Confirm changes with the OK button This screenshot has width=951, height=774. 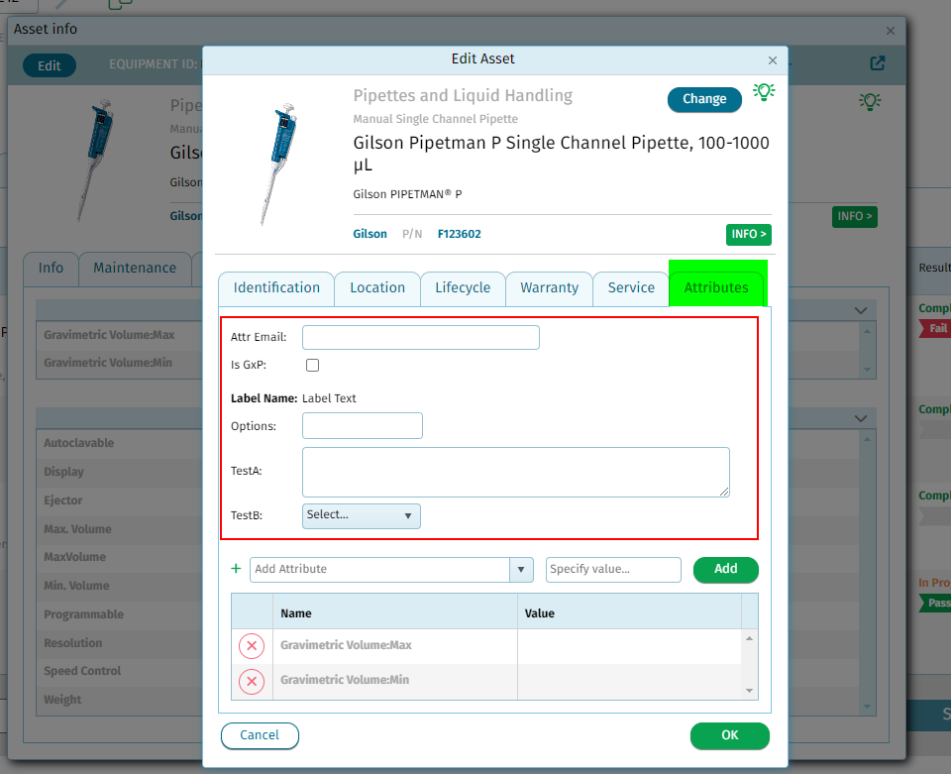(730, 735)
